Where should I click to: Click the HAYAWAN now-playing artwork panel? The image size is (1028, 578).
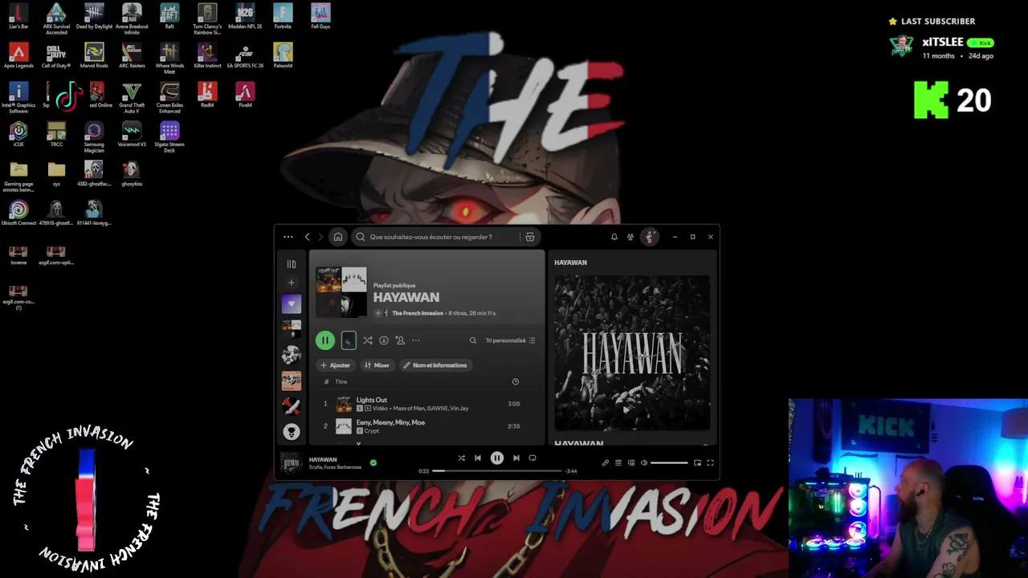632,353
